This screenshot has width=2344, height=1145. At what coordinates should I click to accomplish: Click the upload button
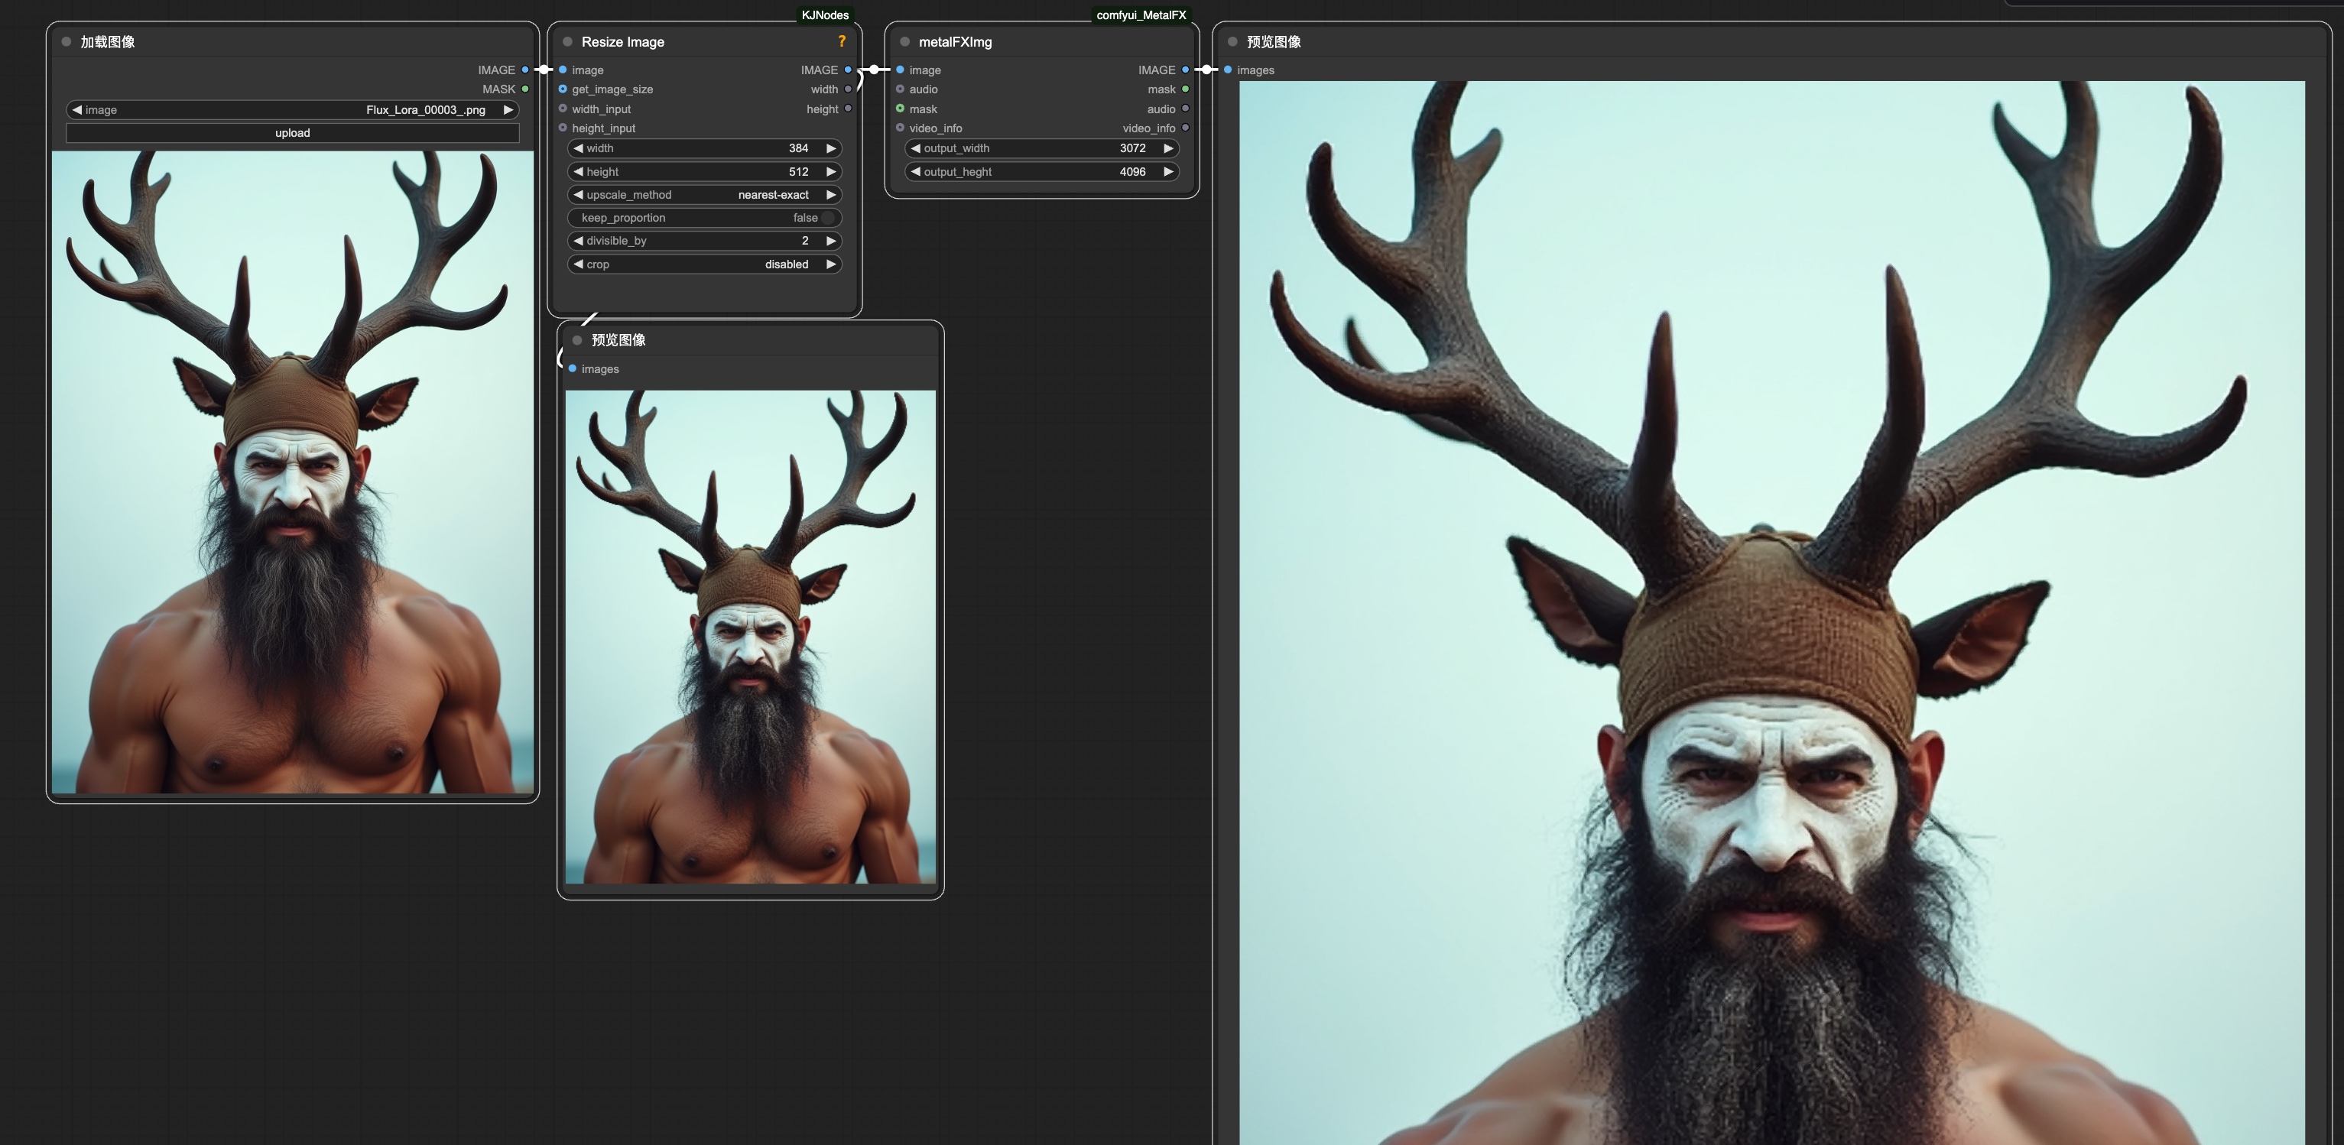[292, 133]
